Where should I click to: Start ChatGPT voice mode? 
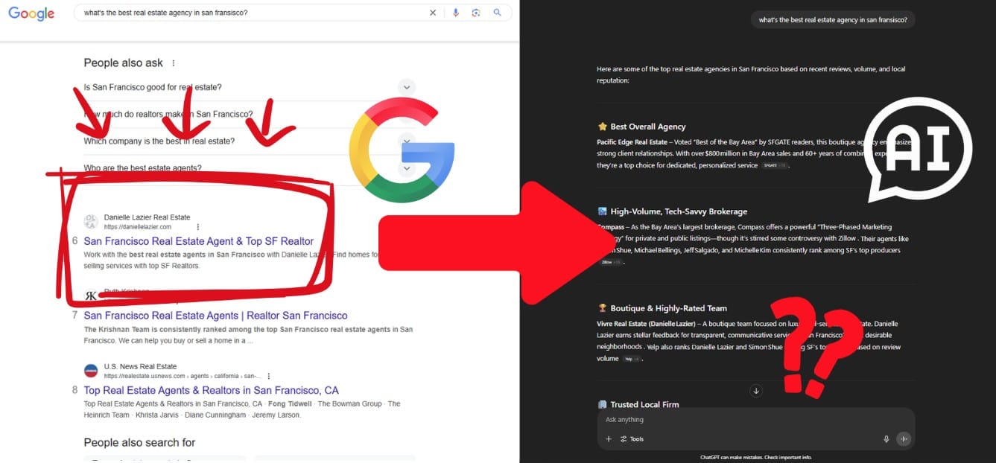pos(904,439)
